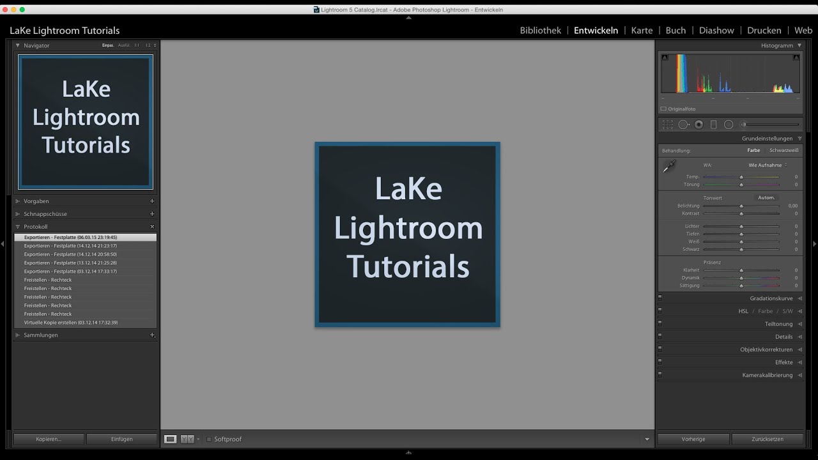This screenshot has width=818, height=460.
Task: Hide the left panel group
Action: point(3,243)
